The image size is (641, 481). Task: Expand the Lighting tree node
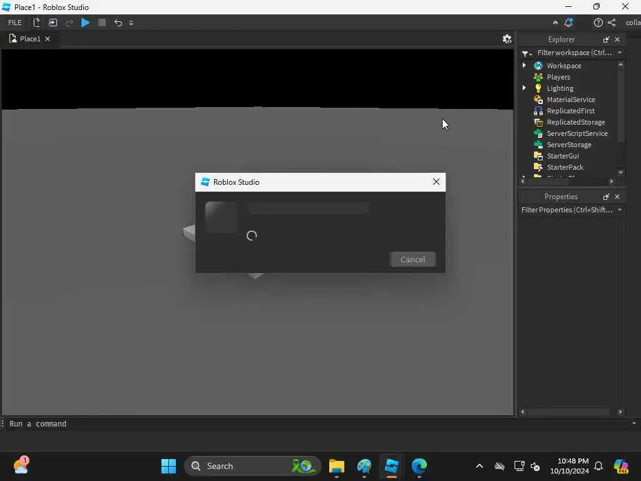524,88
